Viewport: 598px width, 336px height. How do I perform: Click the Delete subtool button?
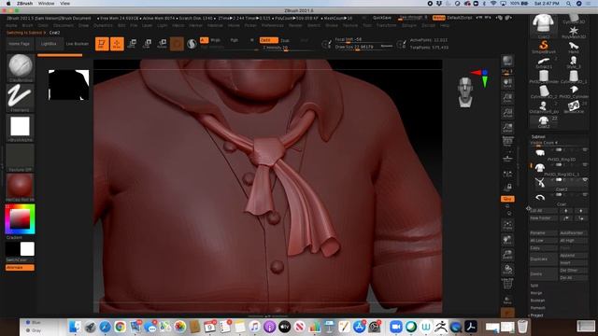[x=544, y=273]
